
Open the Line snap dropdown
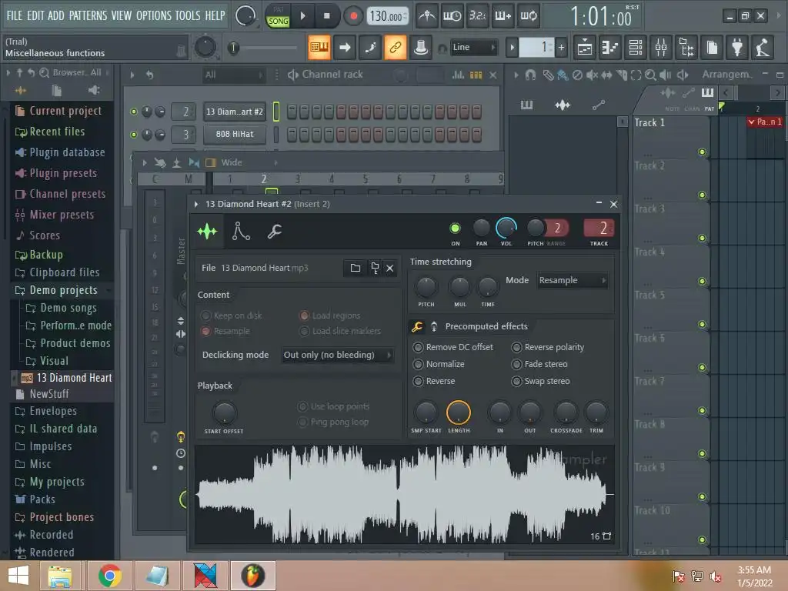pos(473,47)
